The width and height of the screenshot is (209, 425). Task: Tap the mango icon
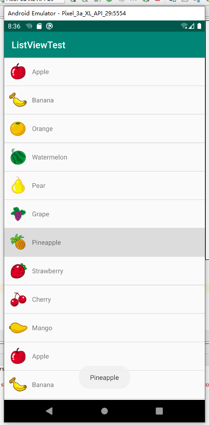[x=18, y=328]
